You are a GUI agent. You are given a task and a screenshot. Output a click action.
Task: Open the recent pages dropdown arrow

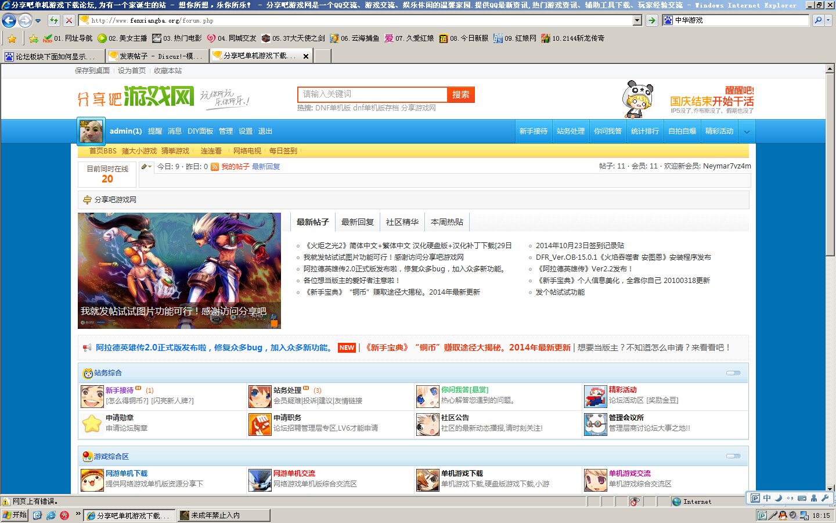click(x=38, y=21)
